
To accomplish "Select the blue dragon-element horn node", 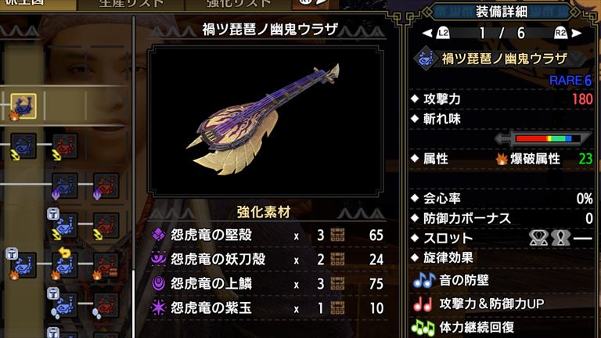I will pyautogui.click(x=65, y=186).
